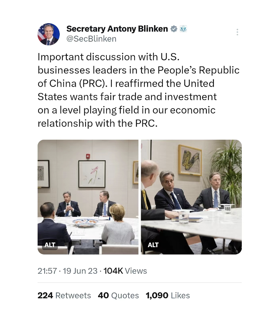The image size is (274, 317).
Task: Open the @SecBlinken profile avatar
Action: click(49, 34)
